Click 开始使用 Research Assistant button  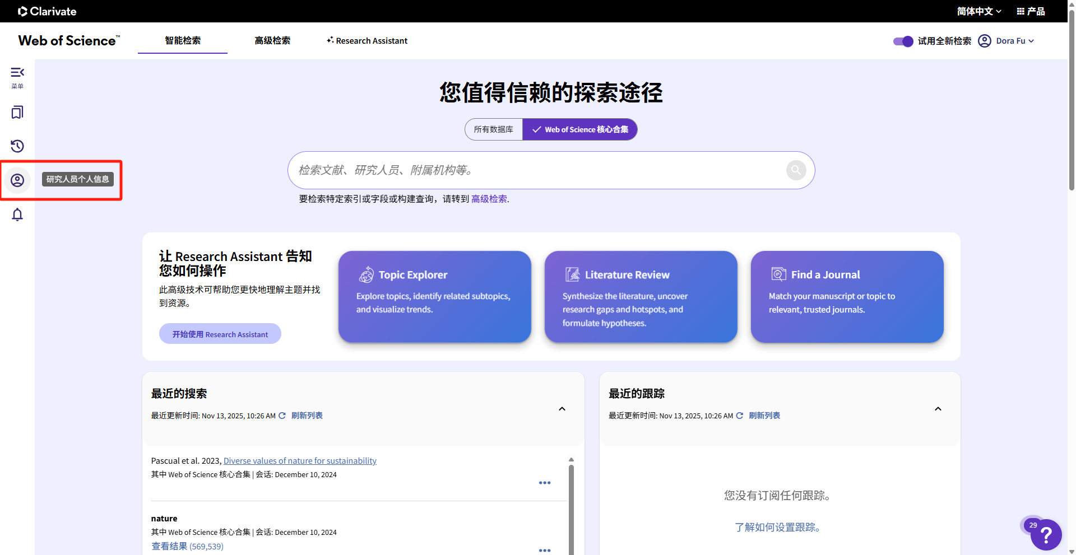tap(220, 334)
